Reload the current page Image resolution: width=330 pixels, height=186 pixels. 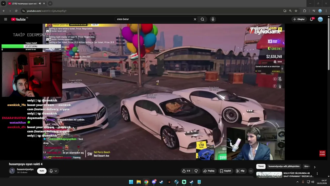[x=16, y=11]
